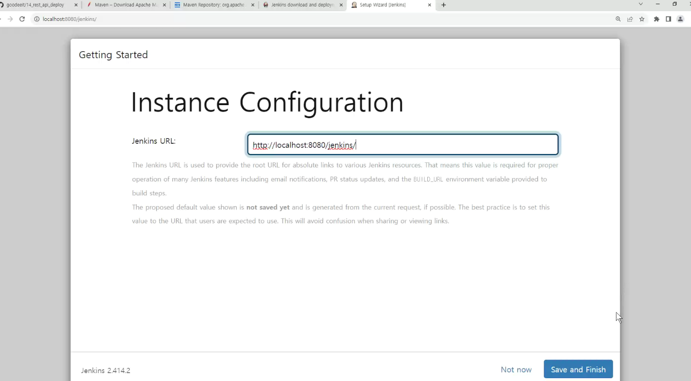Close the Maven Repository tab
The height and width of the screenshot is (381, 691).
pyautogui.click(x=252, y=5)
